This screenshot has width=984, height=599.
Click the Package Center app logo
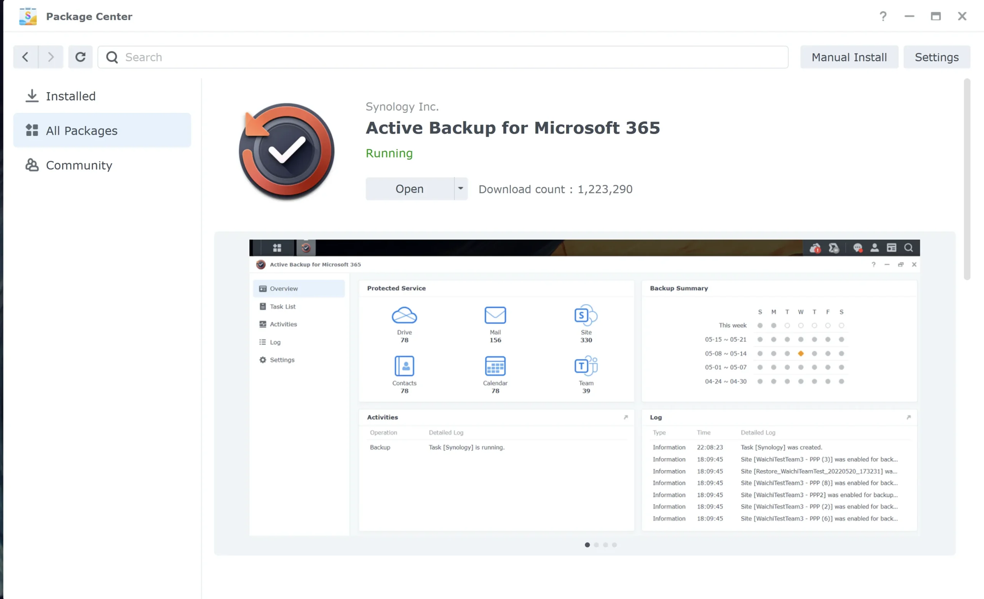pos(28,17)
